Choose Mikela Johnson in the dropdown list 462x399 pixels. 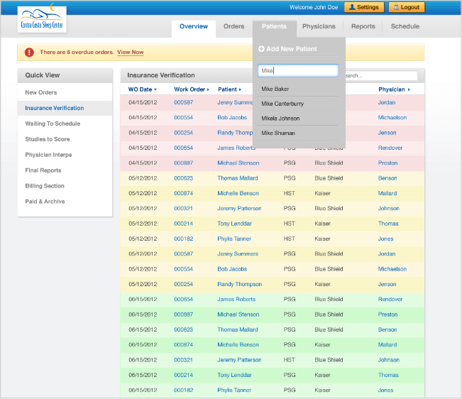tap(280, 119)
